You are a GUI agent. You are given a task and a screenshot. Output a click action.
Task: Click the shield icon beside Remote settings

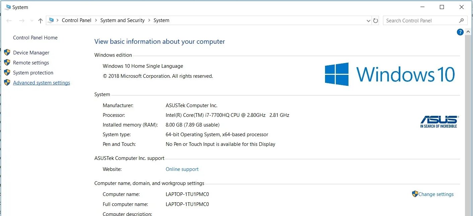pyautogui.click(x=7, y=62)
